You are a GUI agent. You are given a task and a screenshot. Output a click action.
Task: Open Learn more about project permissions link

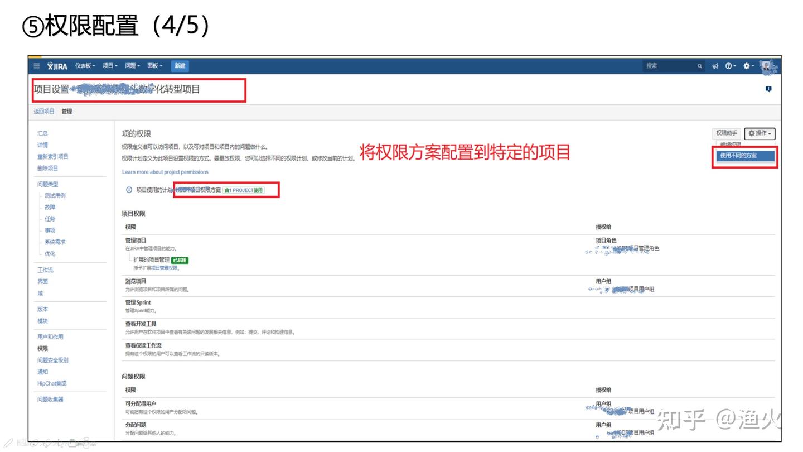(165, 172)
